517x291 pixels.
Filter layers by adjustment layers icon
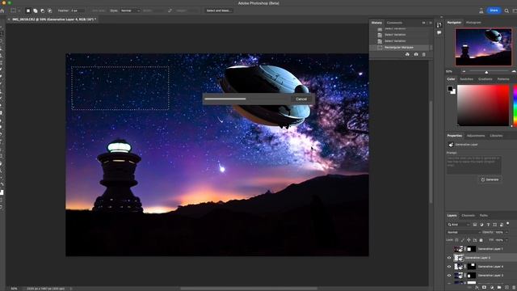click(x=481, y=225)
